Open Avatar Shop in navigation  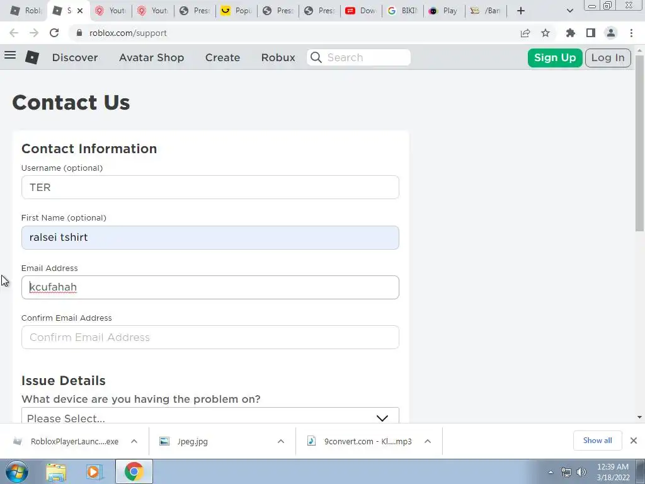(151, 57)
